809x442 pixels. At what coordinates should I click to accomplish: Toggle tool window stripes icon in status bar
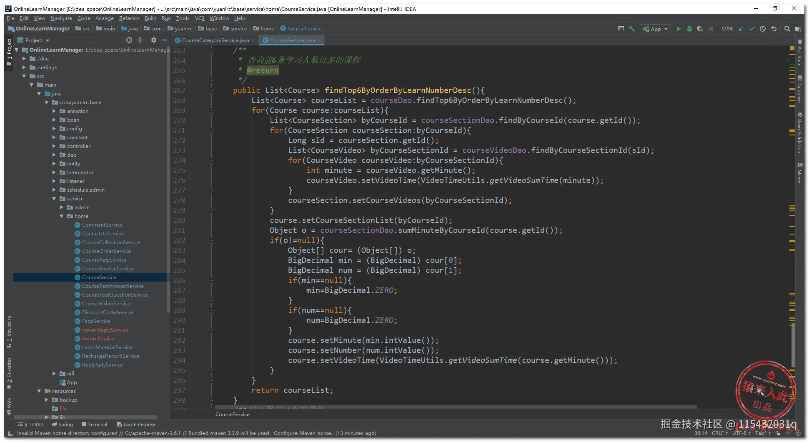[x=11, y=433]
